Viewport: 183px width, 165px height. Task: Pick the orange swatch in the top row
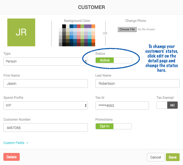(x=93, y=26)
